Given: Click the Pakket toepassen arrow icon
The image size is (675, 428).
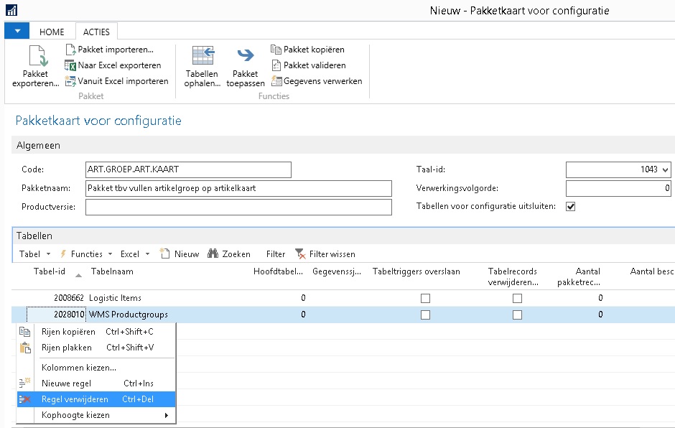Looking at the screenshot, I should click(246, 55).
